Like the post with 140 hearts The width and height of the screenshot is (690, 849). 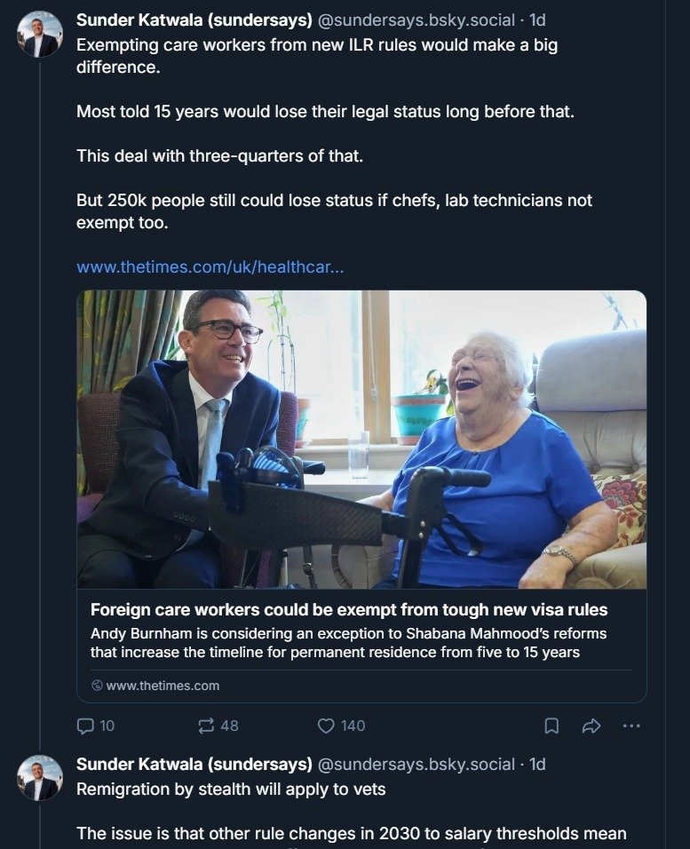(341, 726)
